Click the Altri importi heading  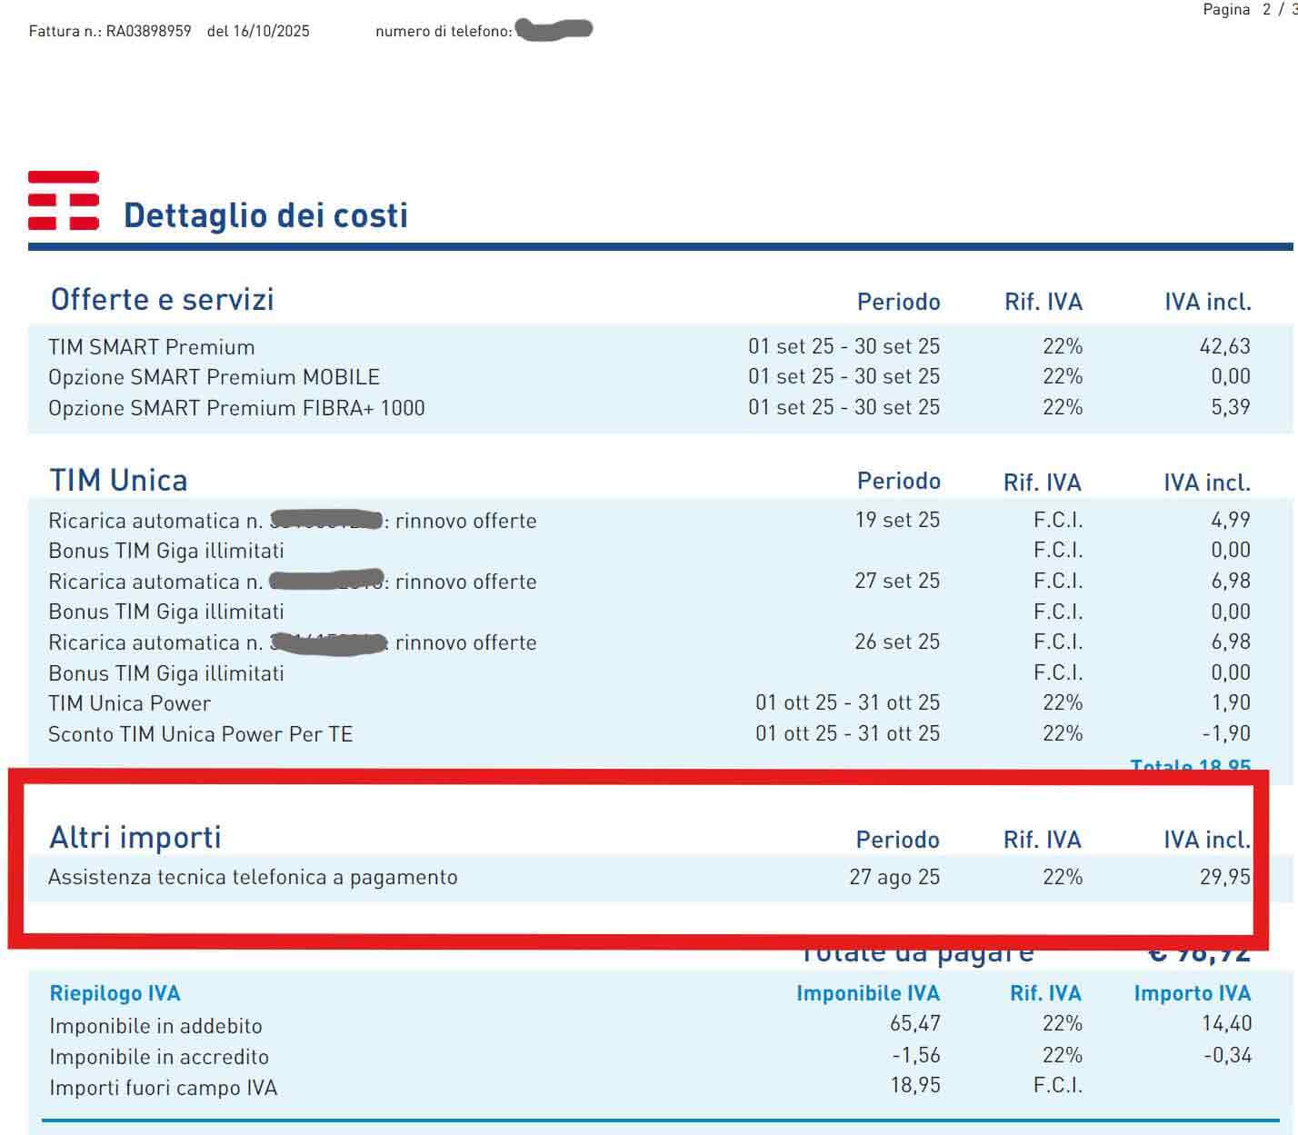pos(135,837)
